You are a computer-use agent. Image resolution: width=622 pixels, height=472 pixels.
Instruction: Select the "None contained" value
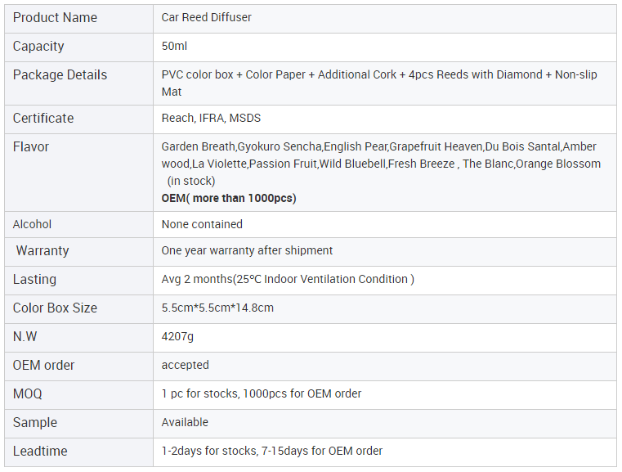click(x=202, y=224)
